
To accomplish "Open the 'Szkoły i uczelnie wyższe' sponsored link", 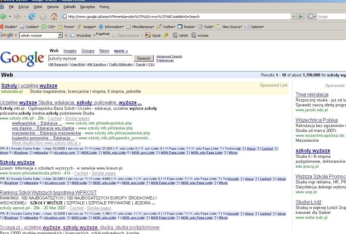I will (29, 85).
